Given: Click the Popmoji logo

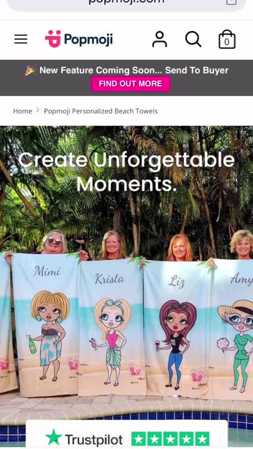Looking at the screenshot, I should click(x=79, y=39).
